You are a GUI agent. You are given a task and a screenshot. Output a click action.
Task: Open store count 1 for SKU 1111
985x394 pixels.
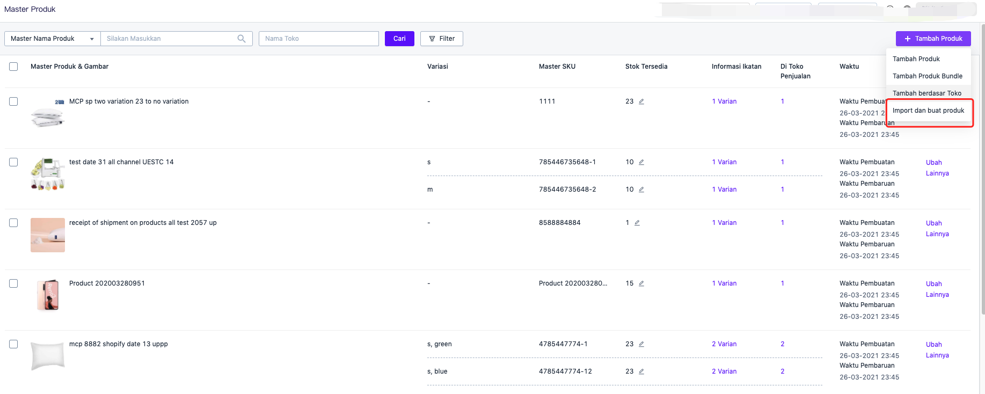(x=783, y=101)
